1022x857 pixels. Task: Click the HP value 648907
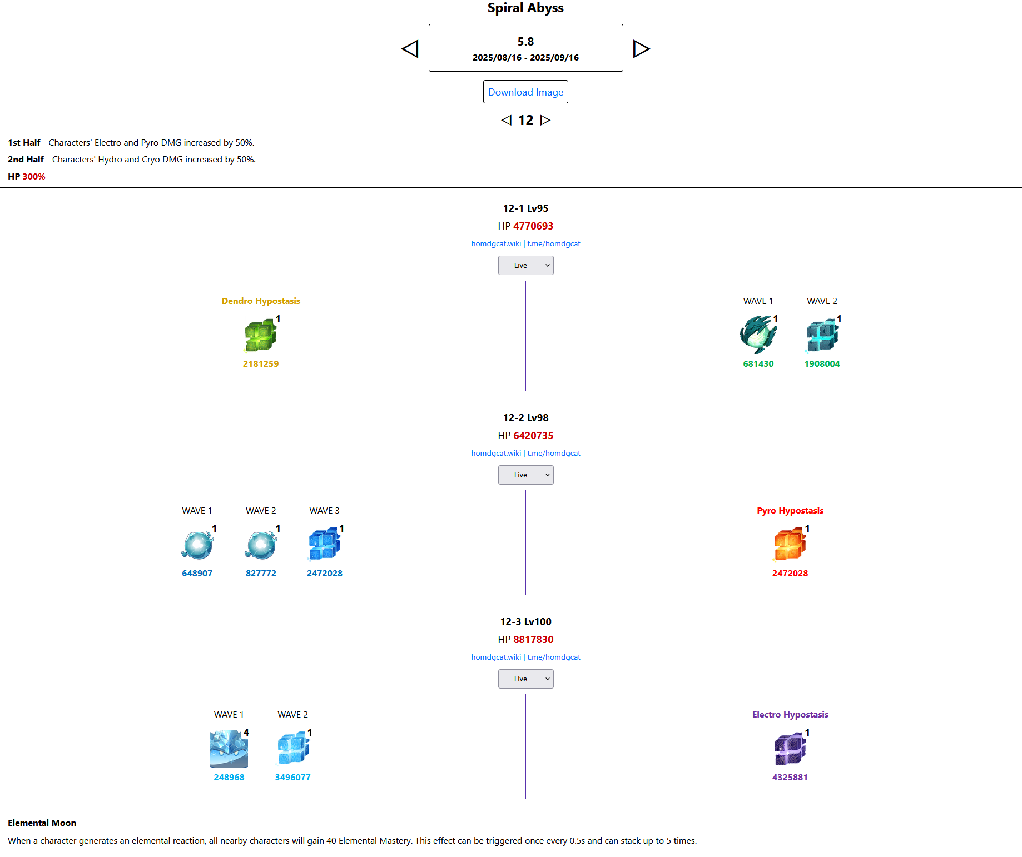point(197,573)
